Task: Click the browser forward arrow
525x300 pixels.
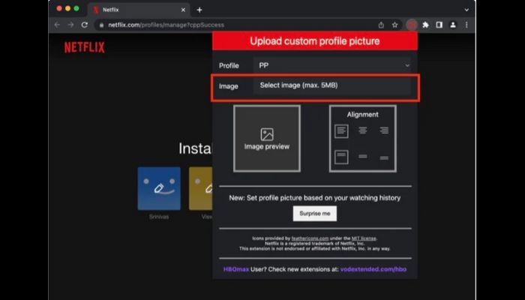Action: click(70, 25)
